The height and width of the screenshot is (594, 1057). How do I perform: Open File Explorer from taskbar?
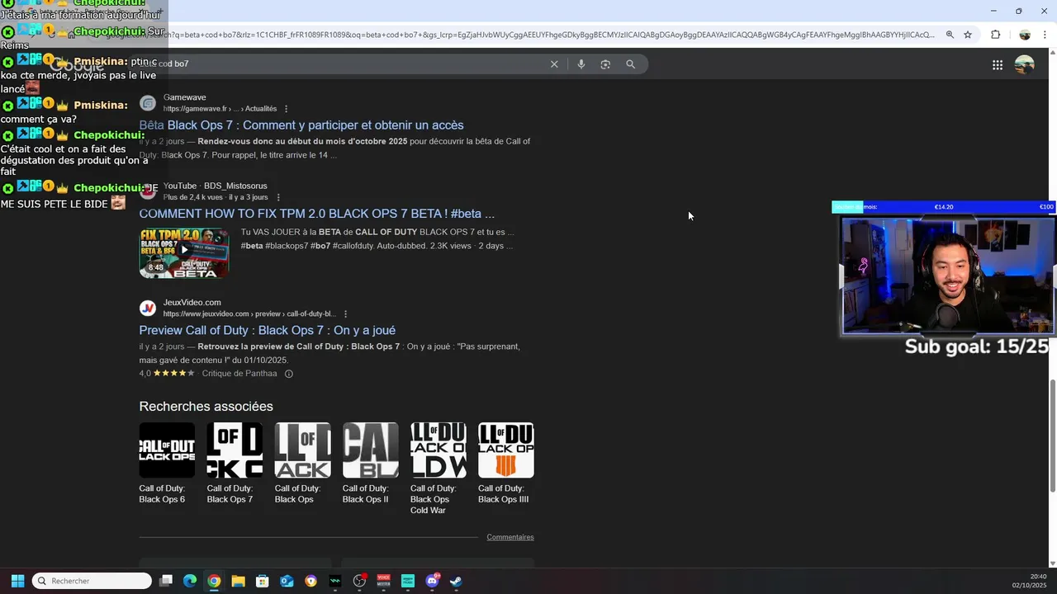pos(238,581)
